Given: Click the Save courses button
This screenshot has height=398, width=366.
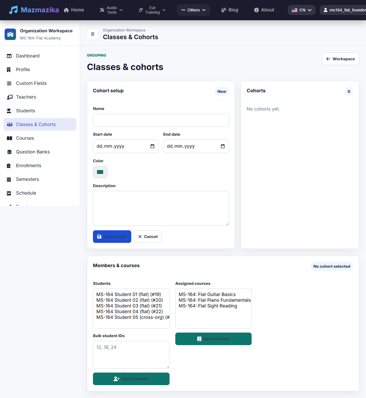Looking at the screenshot, I should [x=213, y=339].
